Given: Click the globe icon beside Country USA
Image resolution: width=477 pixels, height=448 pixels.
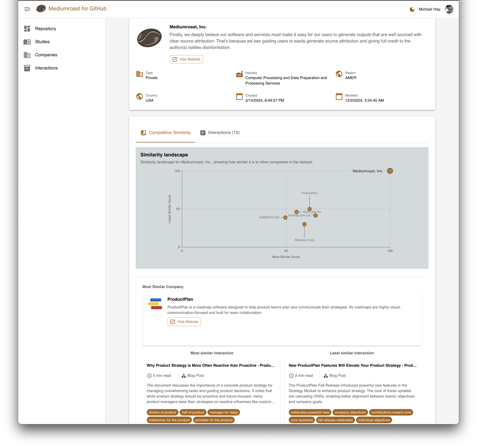Looking at the screenshot, I should [139, 96].
